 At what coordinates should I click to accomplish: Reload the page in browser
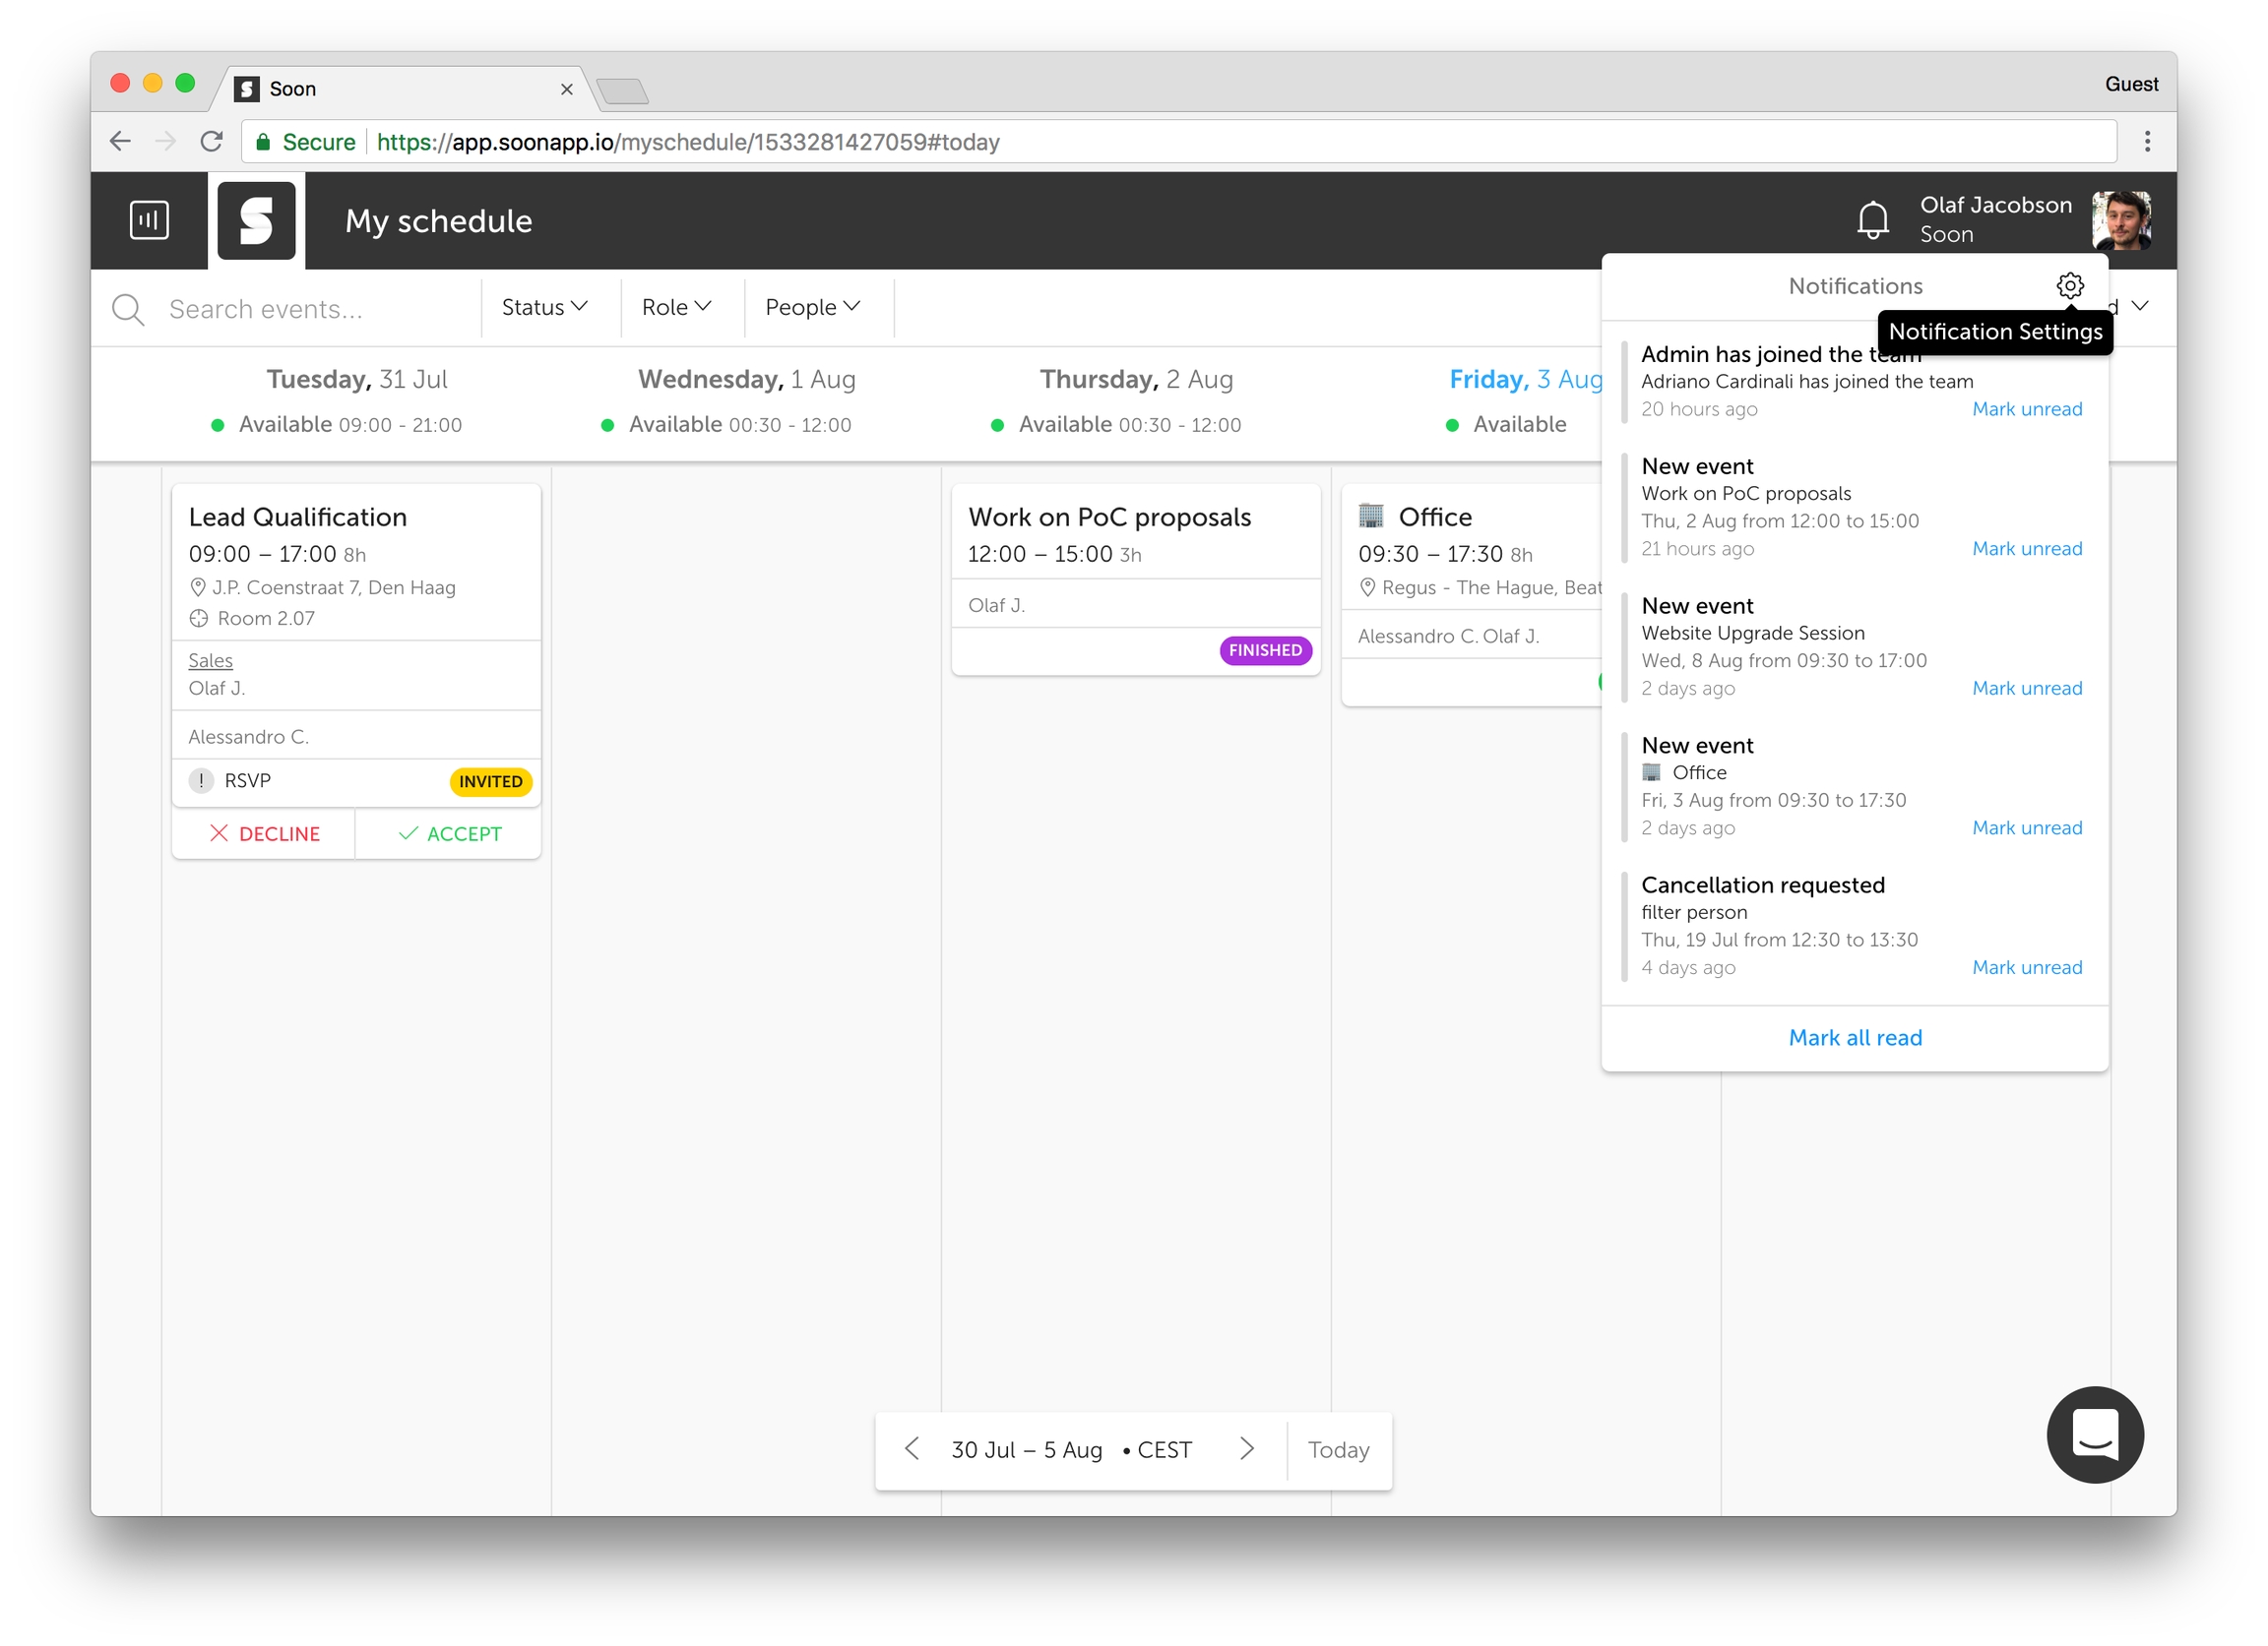click(211, 142)
